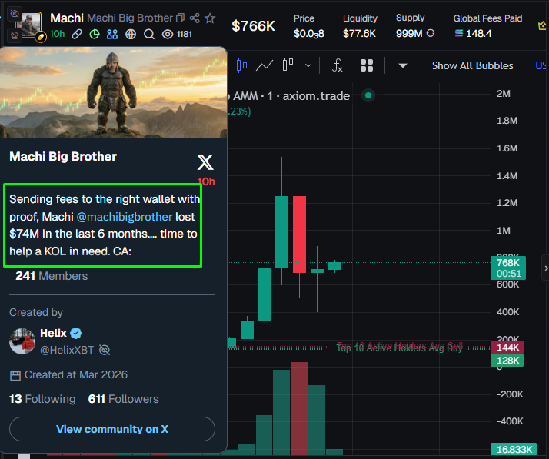Click the Machi token avatar thumbnail
The width and height of the screenshot is (549, 459).
(x=32, y=24)
